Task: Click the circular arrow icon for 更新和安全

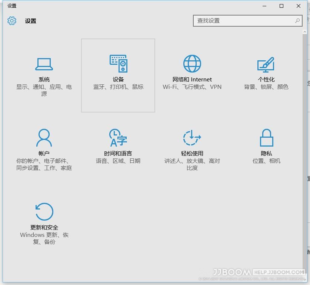Action: click(x=44, y=212)
